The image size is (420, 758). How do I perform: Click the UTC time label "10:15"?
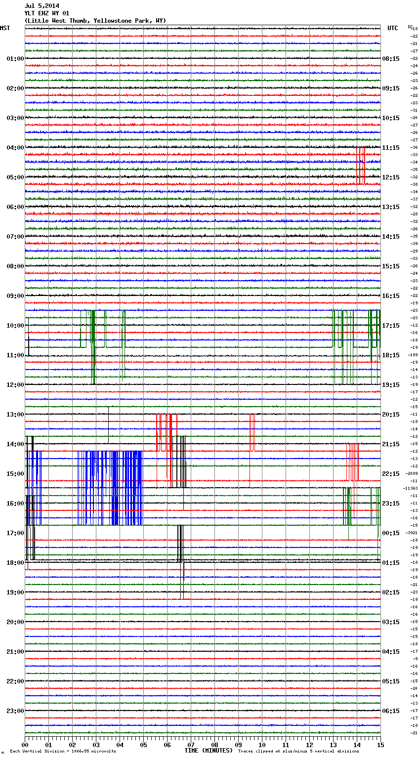pos(391,118)
